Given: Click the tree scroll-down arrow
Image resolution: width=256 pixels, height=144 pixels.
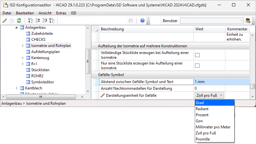Looking at the screenshot, I should 88,91.
